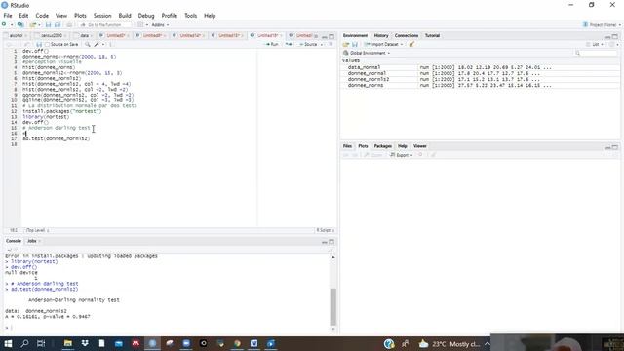Open Zoom app from the taskbar
Screen dimensions: 624x351
186,343
